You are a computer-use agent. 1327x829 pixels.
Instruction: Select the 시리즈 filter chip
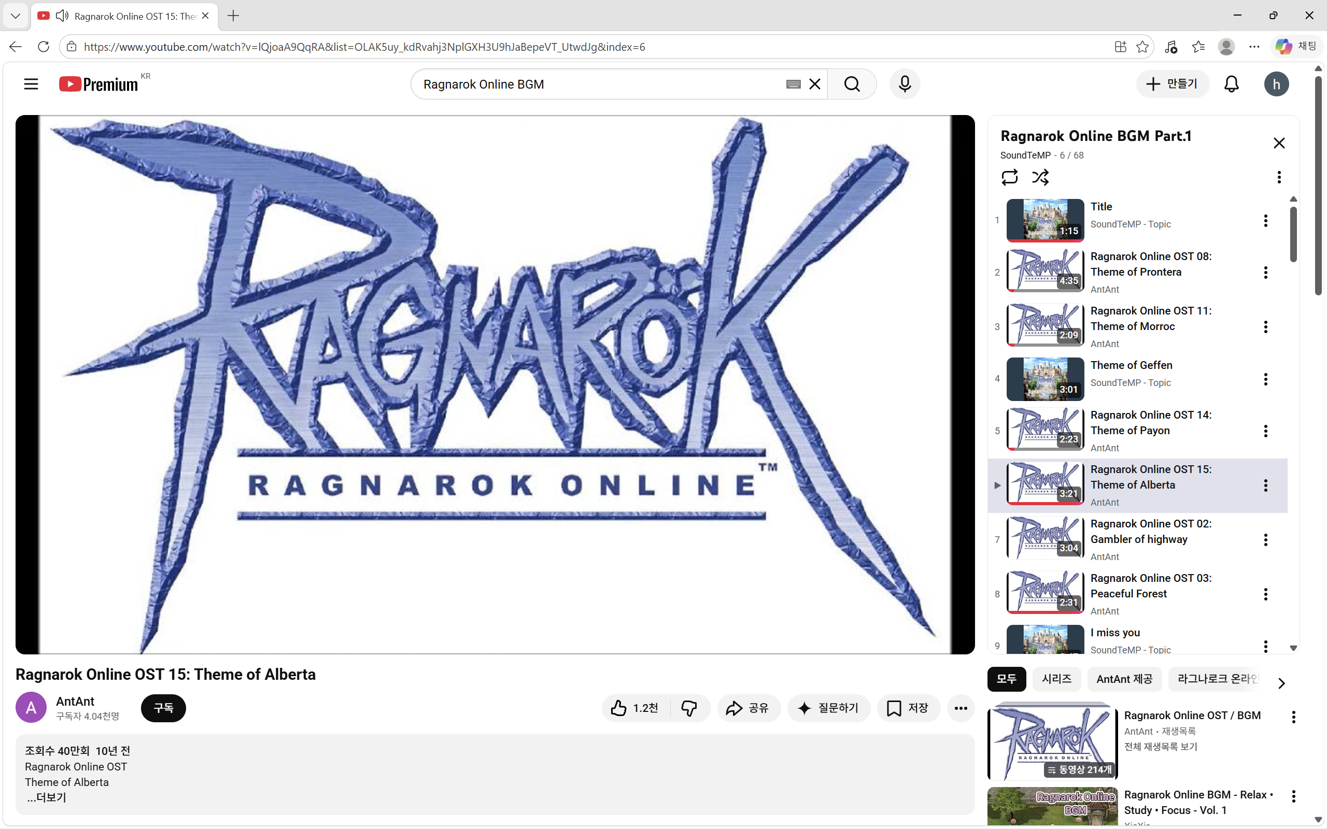pyautogui.click(x=1056, y=679)
